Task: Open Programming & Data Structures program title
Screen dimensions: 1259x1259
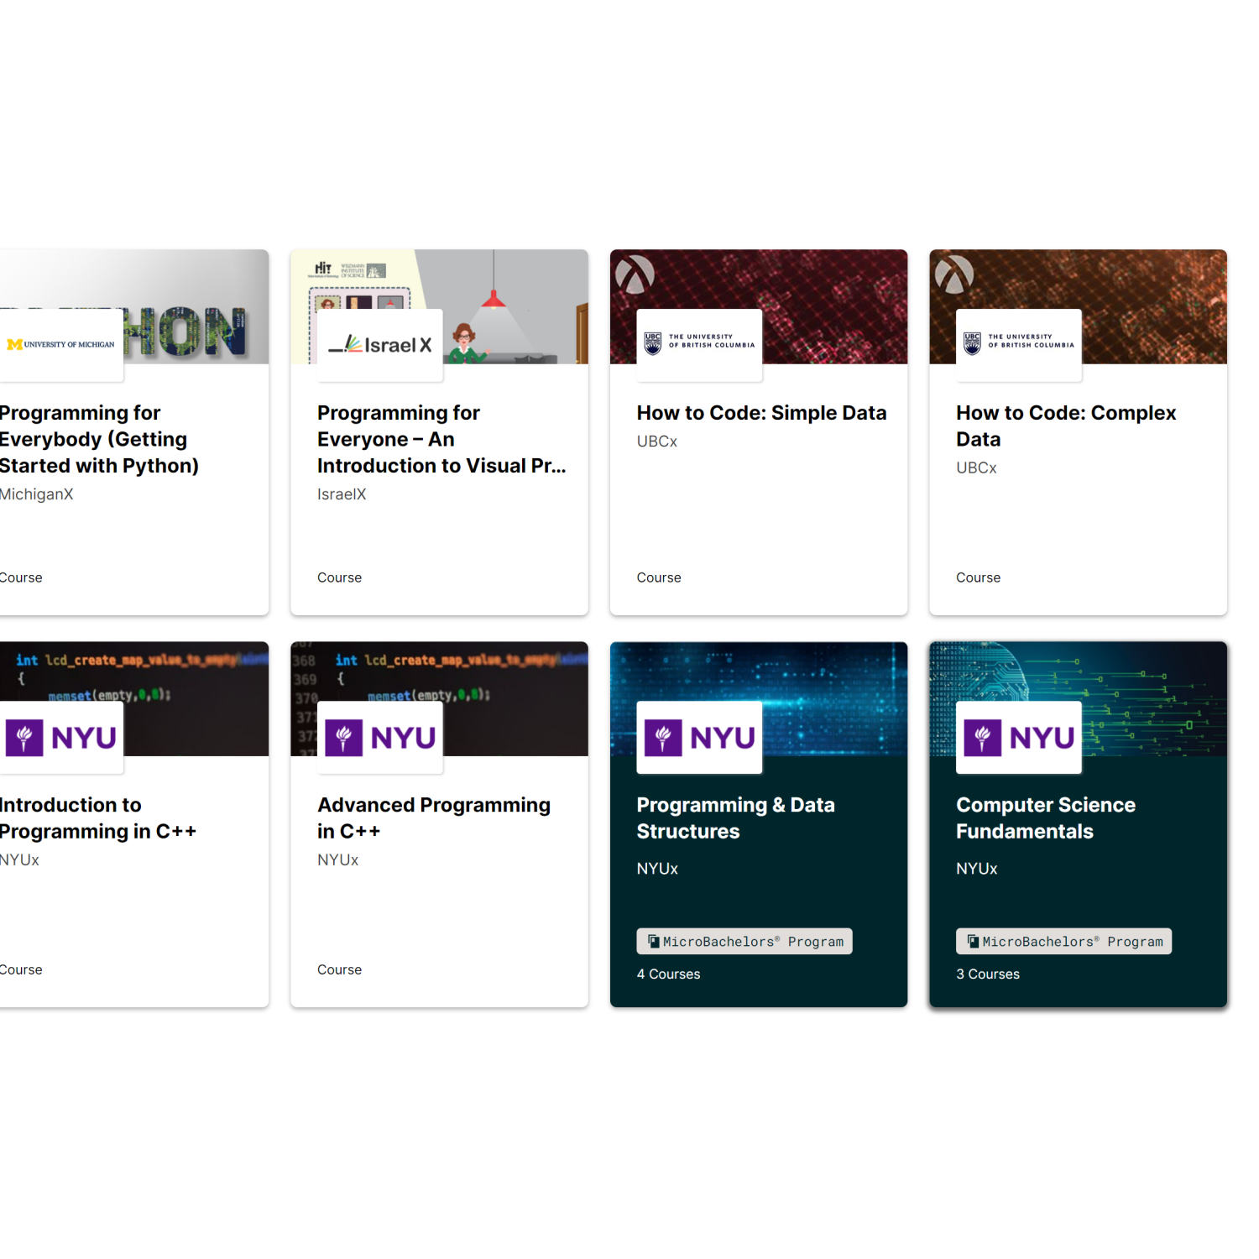Action: tap(735, 818)
